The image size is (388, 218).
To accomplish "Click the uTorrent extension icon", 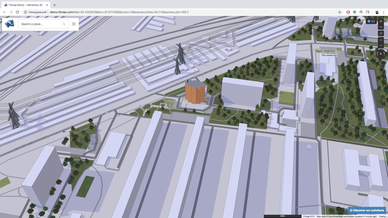I will [355, 12].
